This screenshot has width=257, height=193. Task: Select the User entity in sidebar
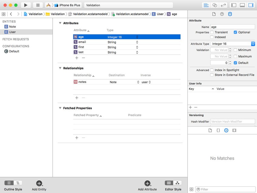[x=26, y=32]
